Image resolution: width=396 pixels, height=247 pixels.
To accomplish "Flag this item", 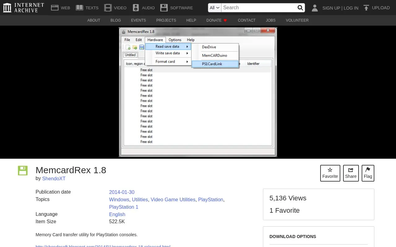I will point(368,173).
